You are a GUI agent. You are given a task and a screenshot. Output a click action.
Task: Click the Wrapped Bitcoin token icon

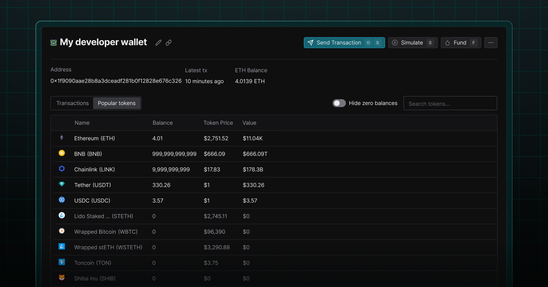point(62,231)
